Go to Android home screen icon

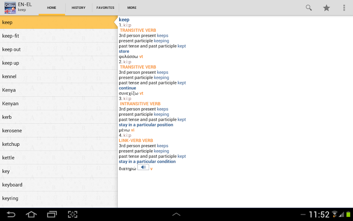(x=31, y=214)
